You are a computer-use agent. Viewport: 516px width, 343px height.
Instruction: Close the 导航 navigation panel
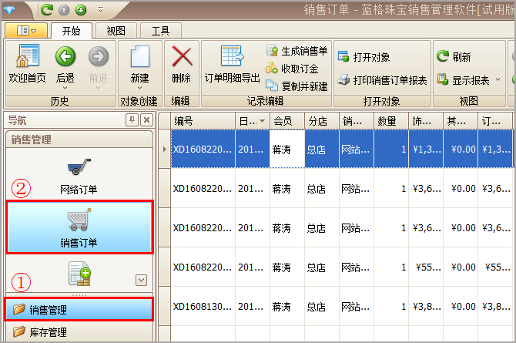pos(146,120)
